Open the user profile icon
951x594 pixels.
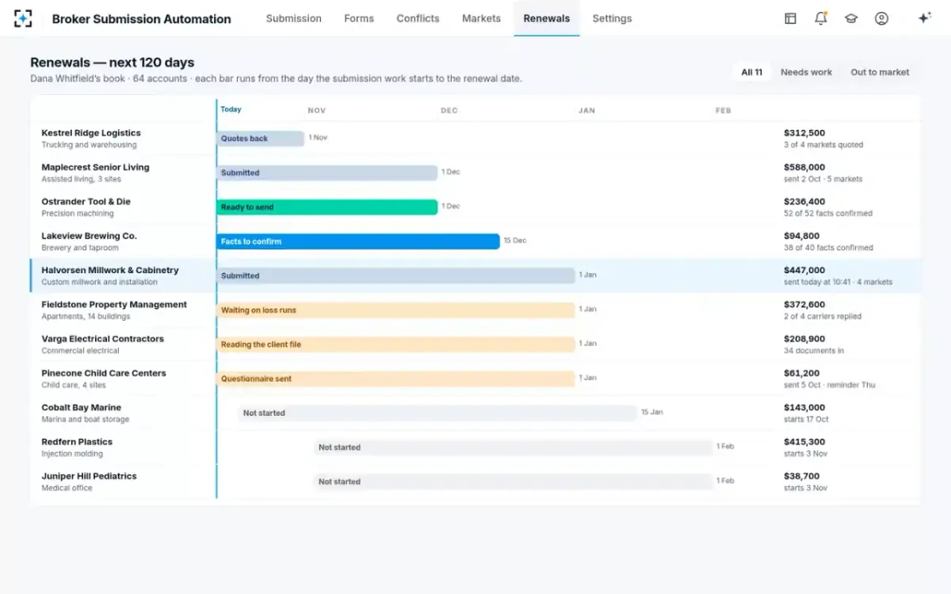(881, 18)
